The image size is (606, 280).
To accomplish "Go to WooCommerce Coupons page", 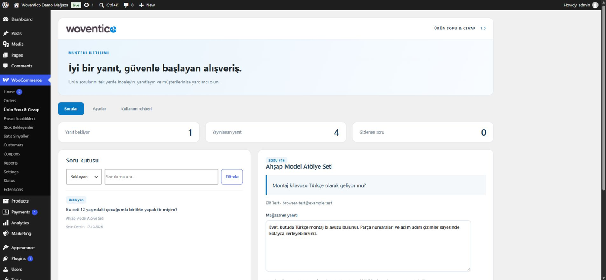I will coord(12,154).
